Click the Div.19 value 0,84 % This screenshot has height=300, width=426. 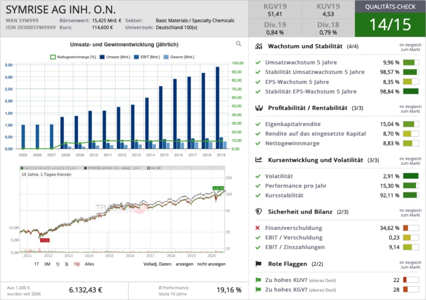click(275, 32)
